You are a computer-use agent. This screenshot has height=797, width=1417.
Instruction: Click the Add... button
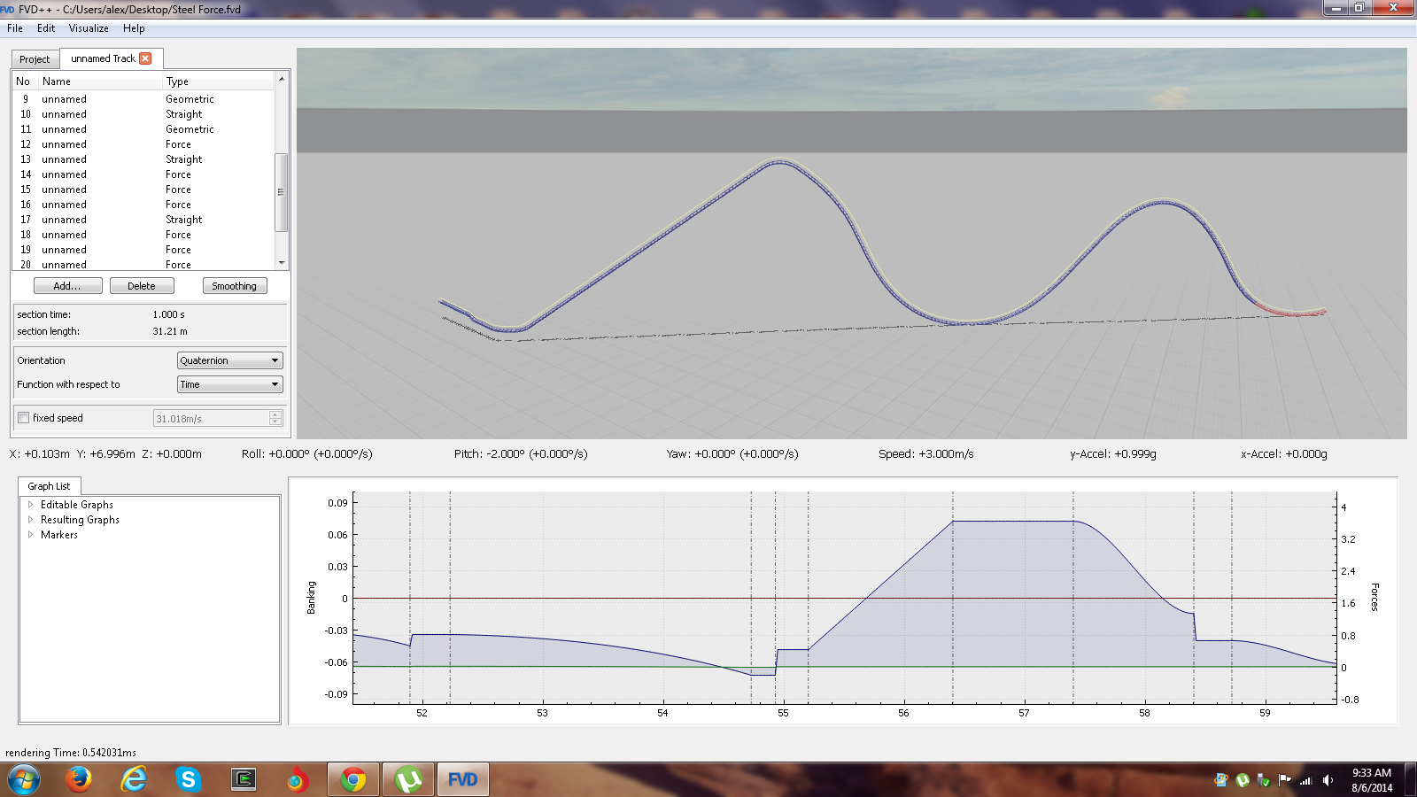(67, 286)
